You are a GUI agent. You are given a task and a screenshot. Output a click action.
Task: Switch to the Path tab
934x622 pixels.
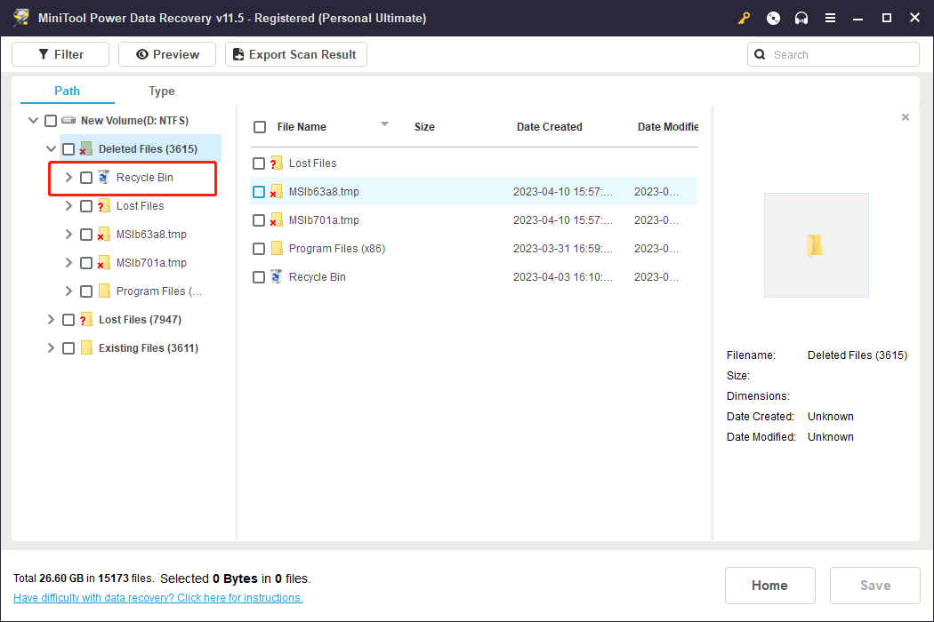pos(67,91)
